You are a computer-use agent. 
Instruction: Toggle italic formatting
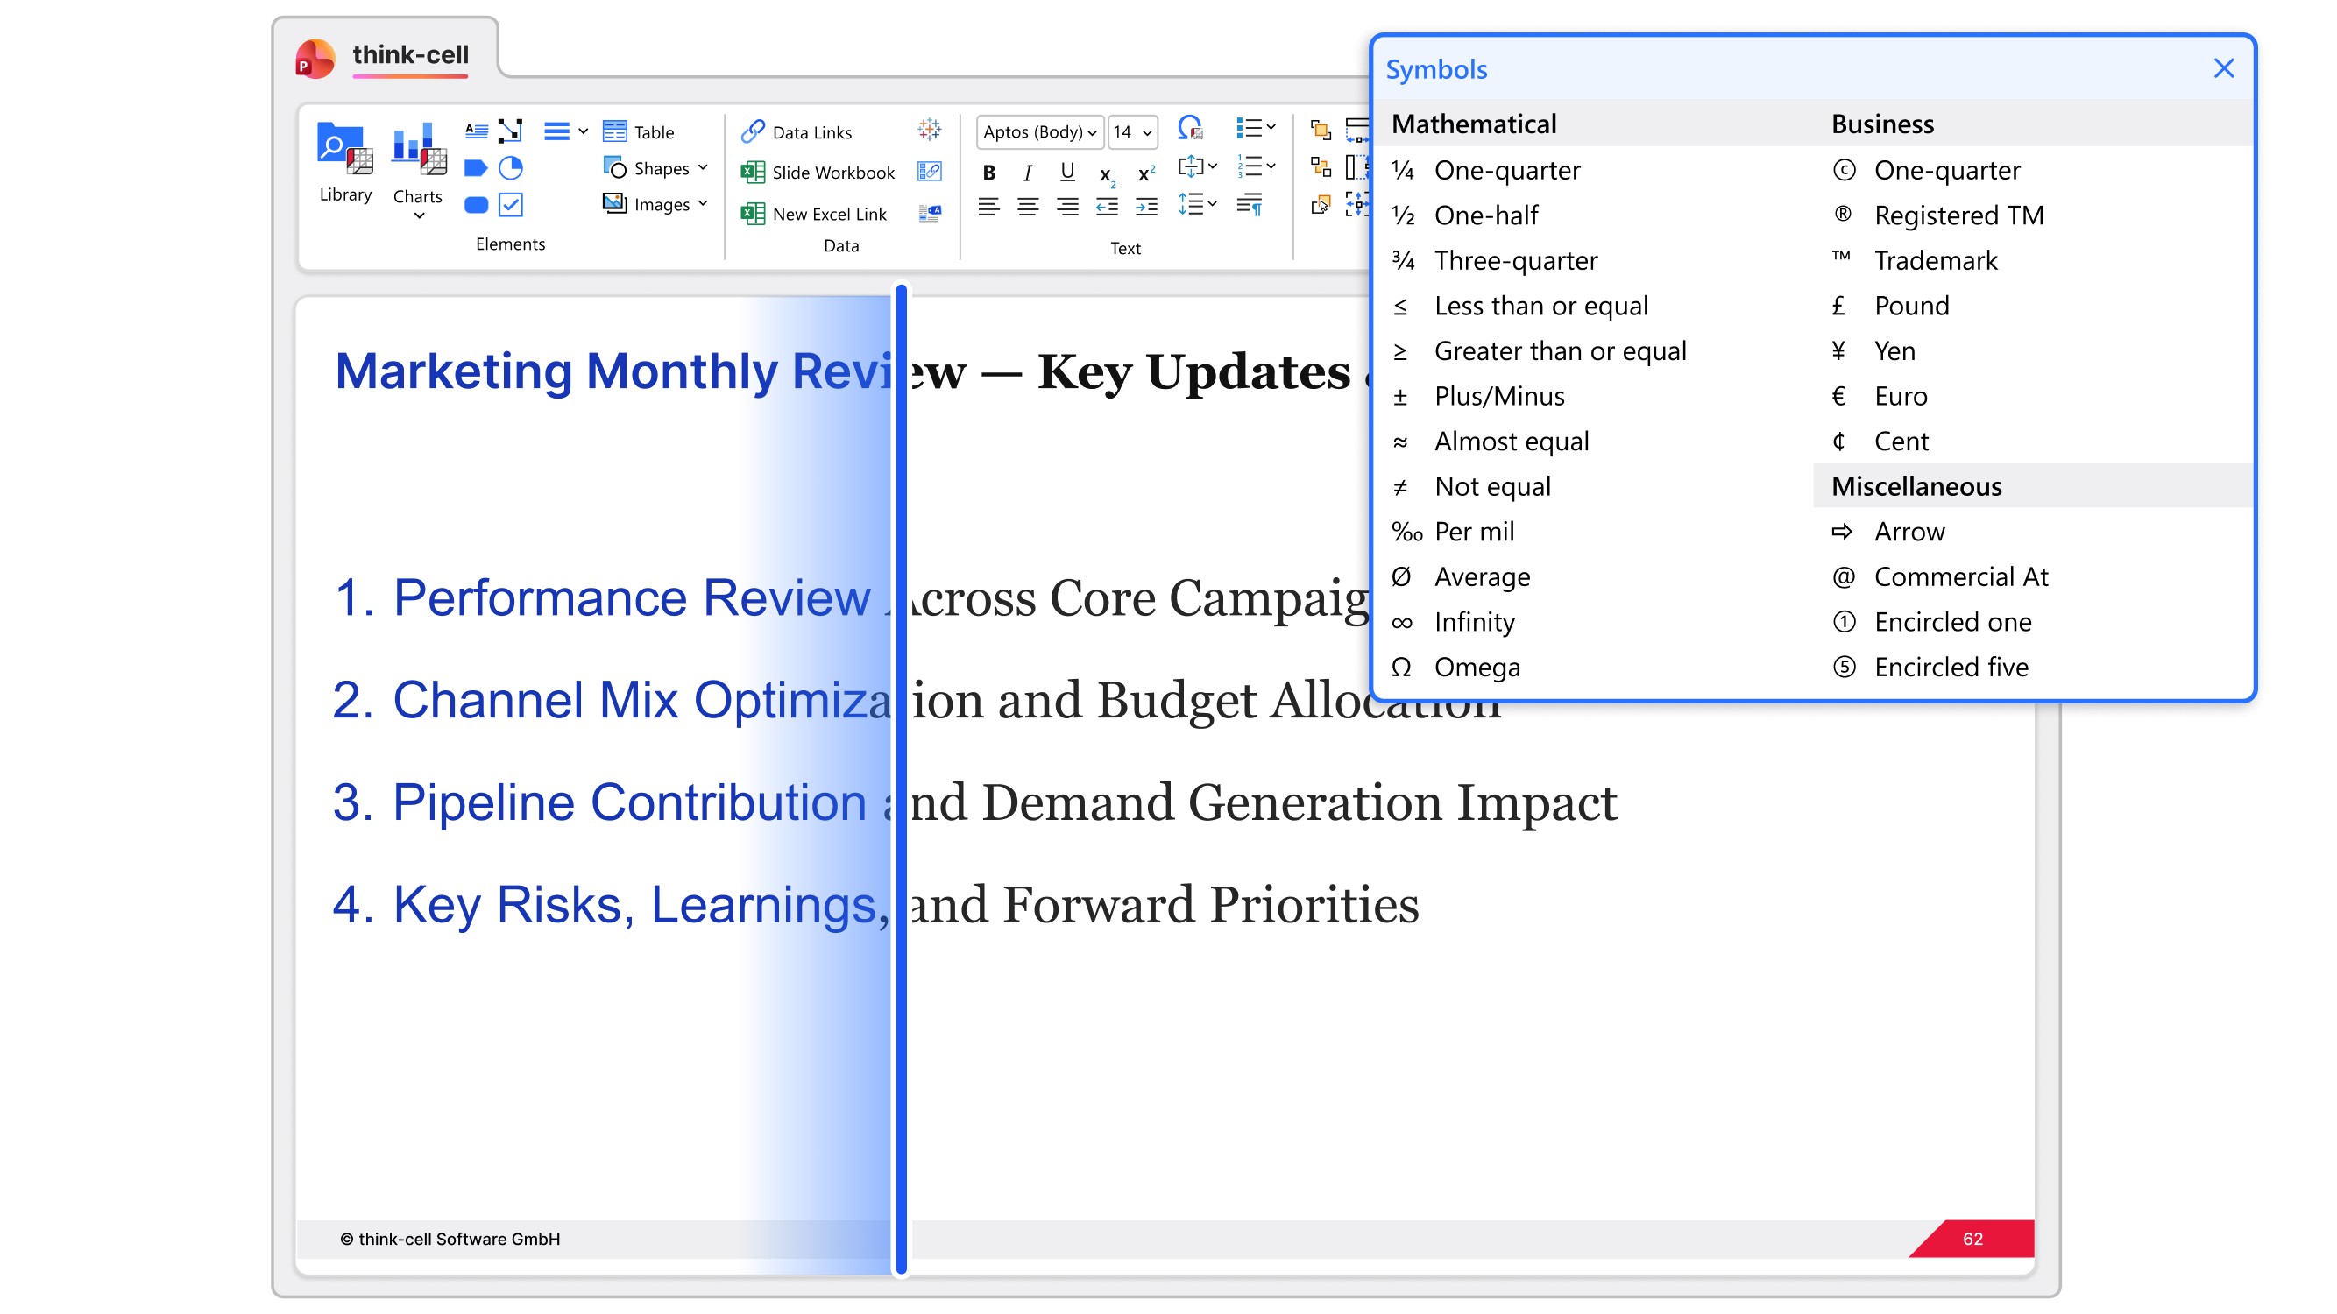1027,173
